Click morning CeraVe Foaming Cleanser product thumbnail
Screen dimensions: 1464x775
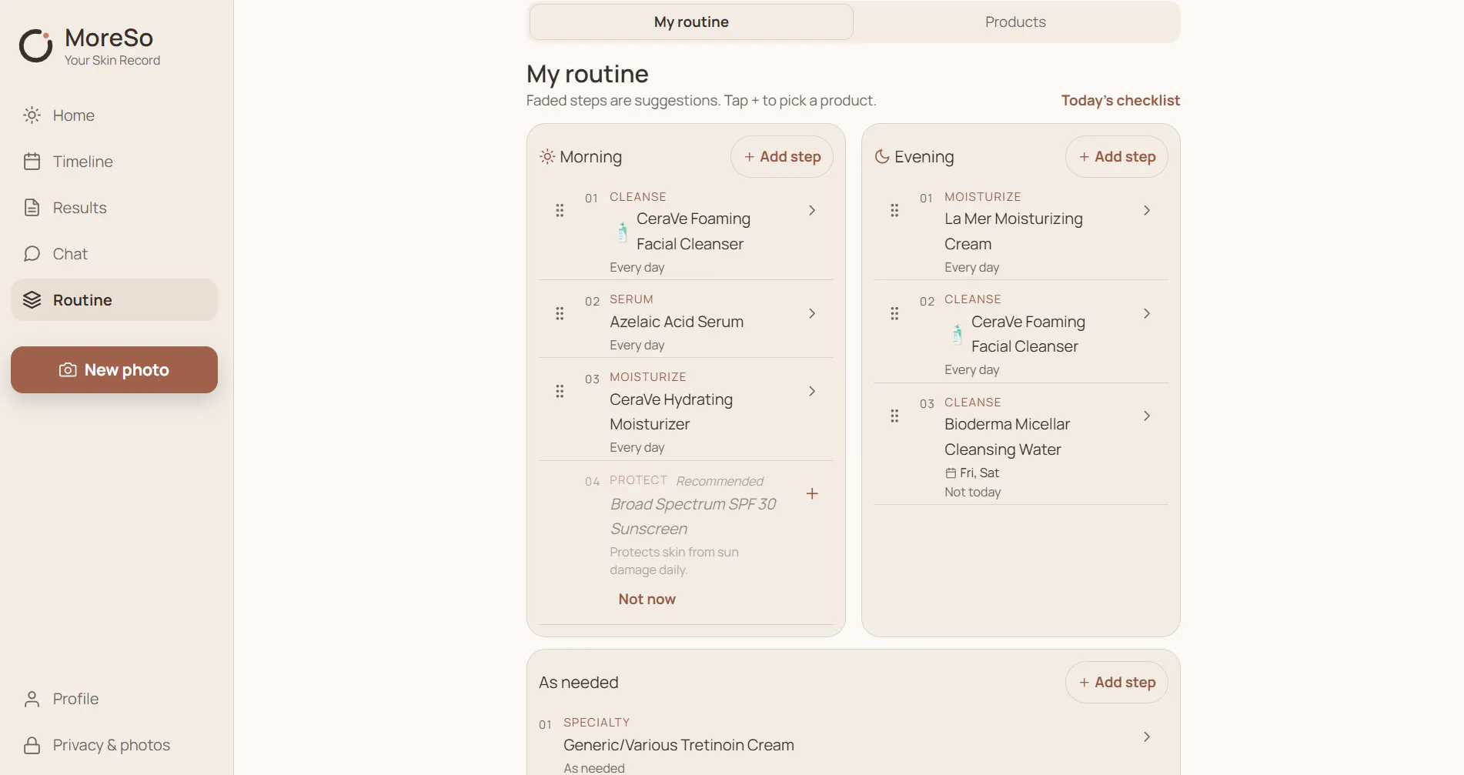[622, 232]
